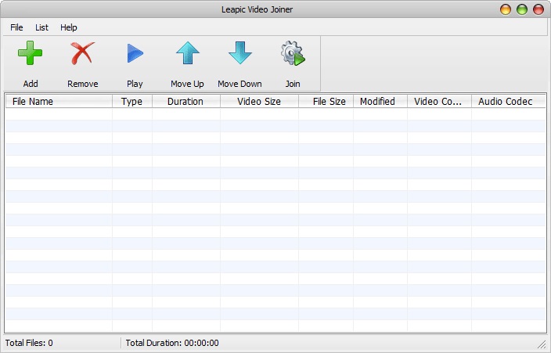Screen dimensions: 551x353
Task: Click the File Size column header
Action: [326, 102]
